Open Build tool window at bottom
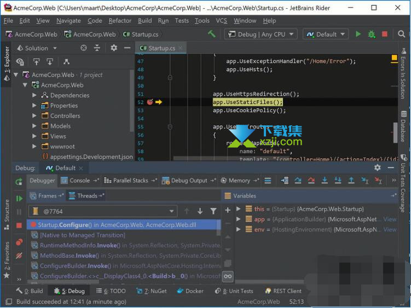The image size is (411, 308). click(30, 291)
